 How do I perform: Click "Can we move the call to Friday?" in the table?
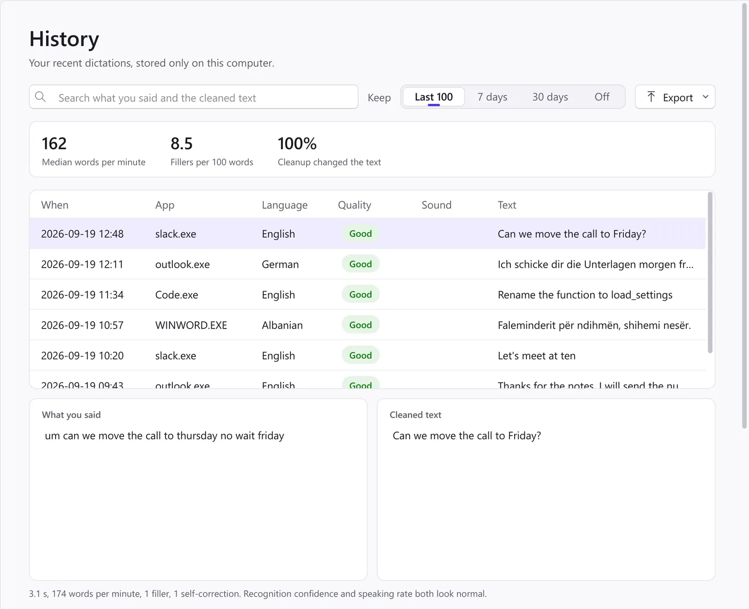point(572,234)
